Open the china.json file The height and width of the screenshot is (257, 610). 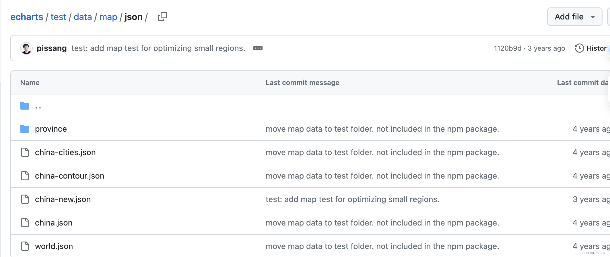tap(54, 223)
